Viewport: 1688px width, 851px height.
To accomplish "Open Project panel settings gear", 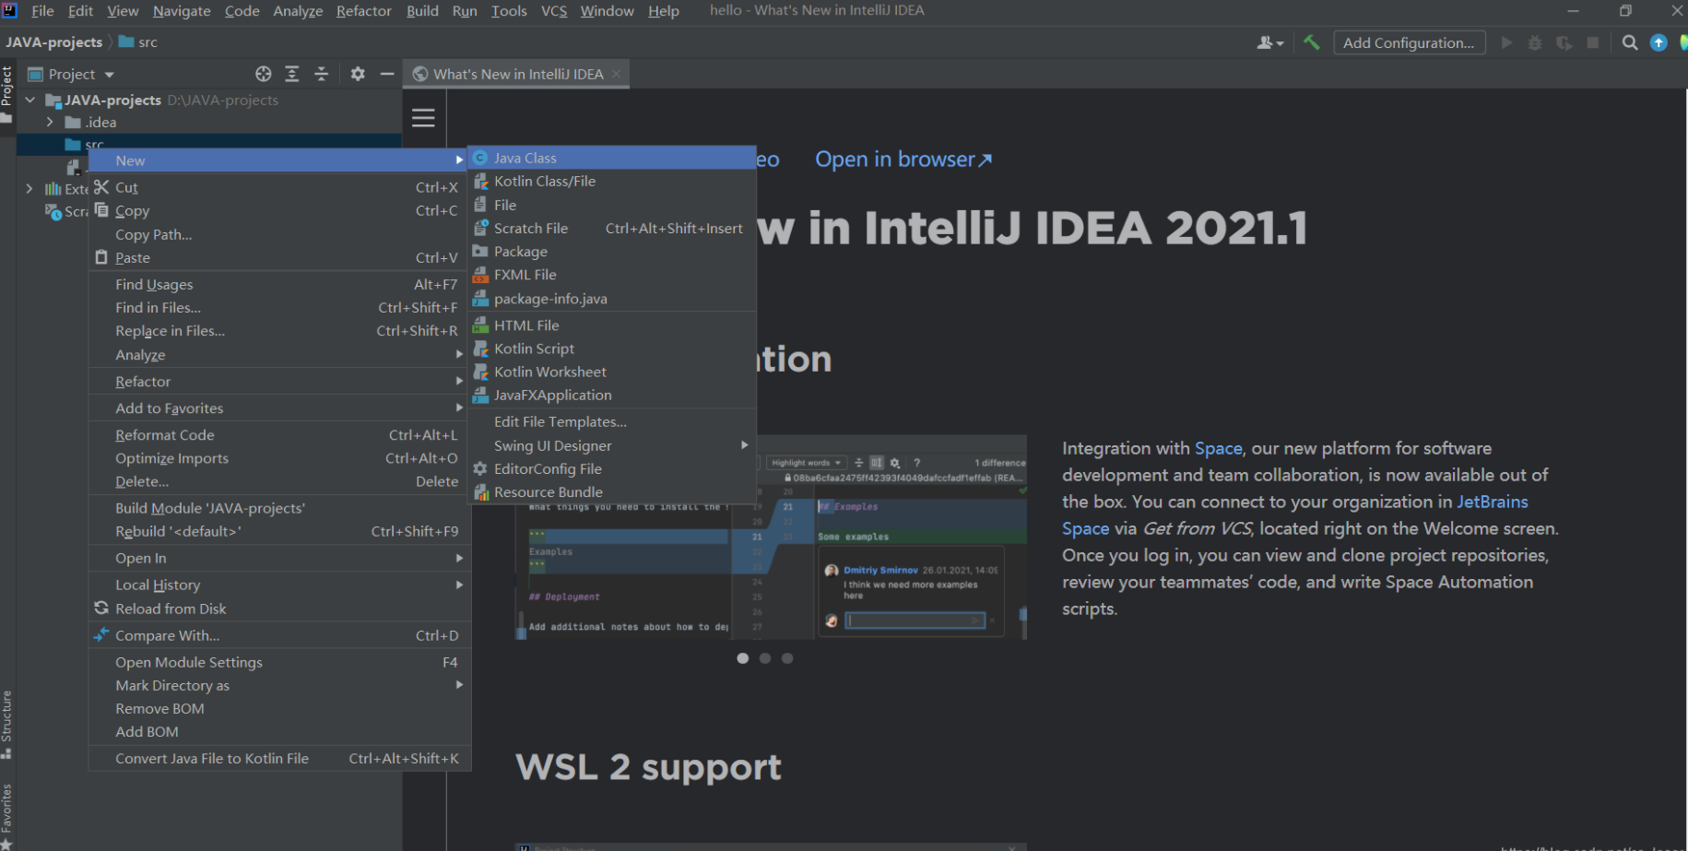I will 358,74.
